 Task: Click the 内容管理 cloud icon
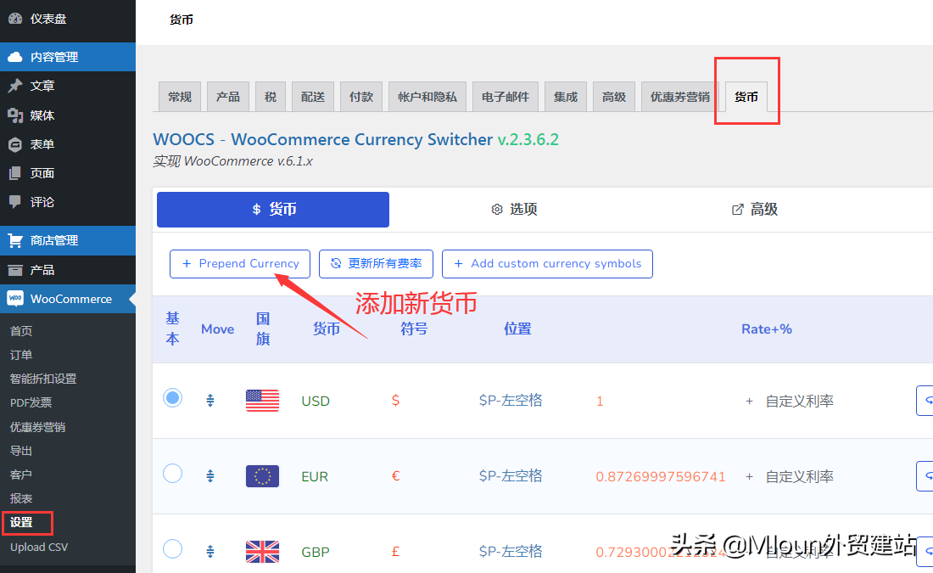tap(15, 57)
